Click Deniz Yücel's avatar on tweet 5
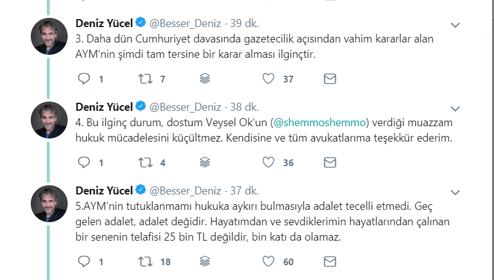The image size is (494, 280). 49,204
